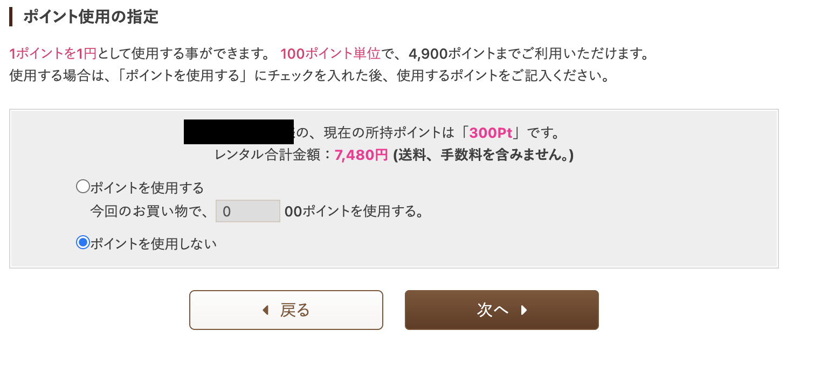Image resolution: width=814 pixels, height=366 pixels.
Task: Click the 'ポイントを使用する' radio label text
Action: 147,188
